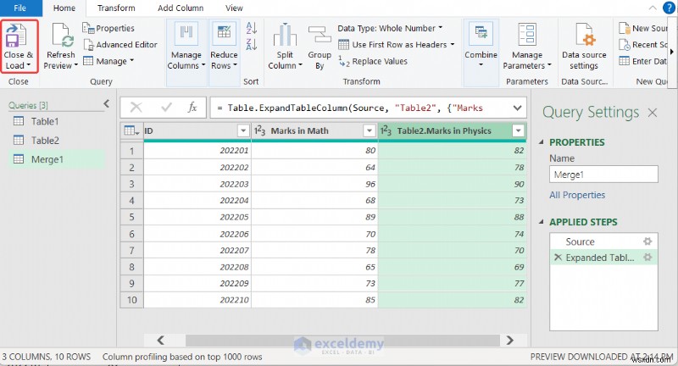This screenshot has width=678, height=366.
Task: Click the Name field containing Merge1
Action: (x=603, y=175)
